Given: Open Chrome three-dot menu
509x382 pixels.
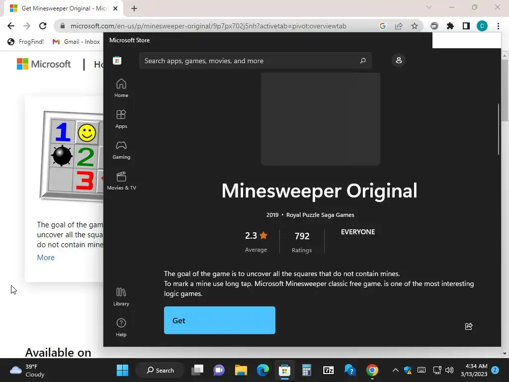Looking at the screenshot, I should point(498,26).
